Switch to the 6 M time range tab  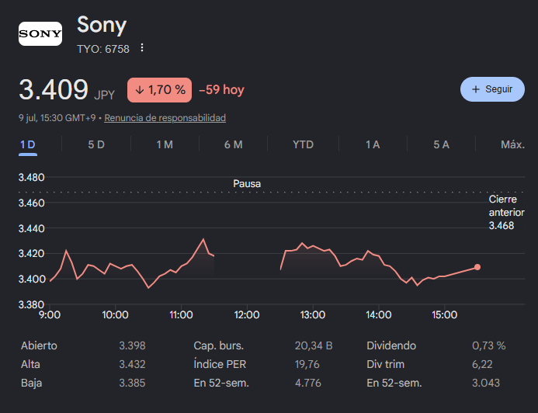click(x=234, y=144)
